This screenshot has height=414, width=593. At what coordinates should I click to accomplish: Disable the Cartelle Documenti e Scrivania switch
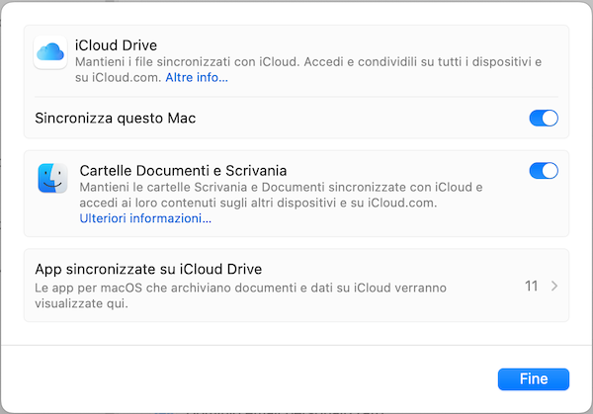pos(544,171)
